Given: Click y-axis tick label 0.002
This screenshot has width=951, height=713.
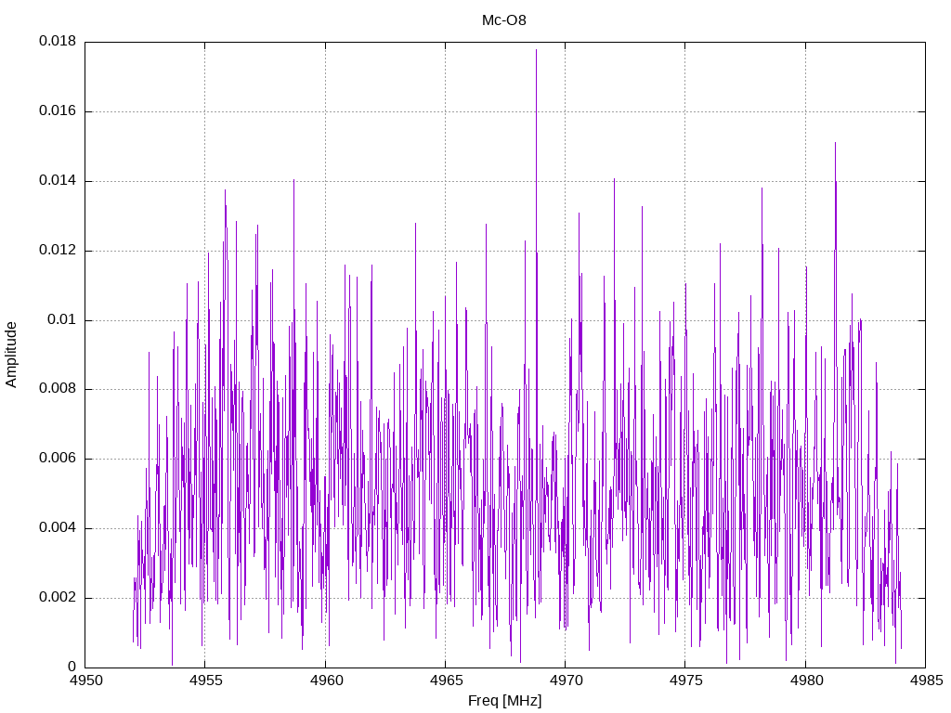Looking at the screenshot, I should pyautogui.click(x=58, y=597).
